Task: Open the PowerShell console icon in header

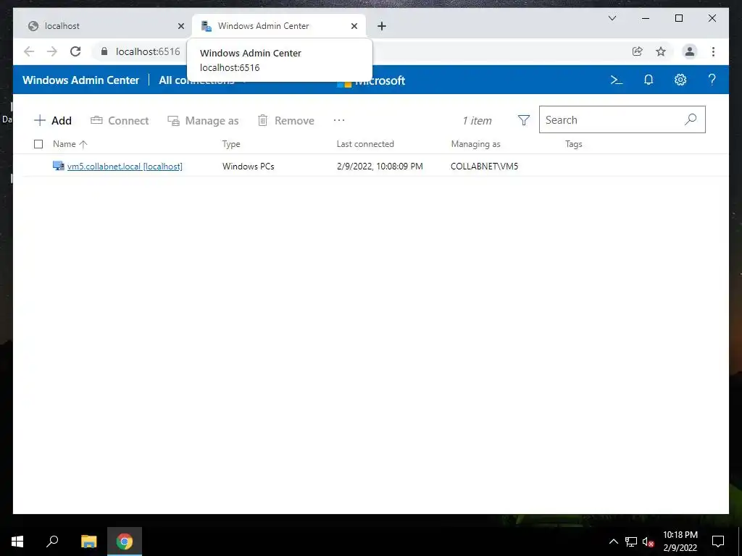Action: coord(616,80)
